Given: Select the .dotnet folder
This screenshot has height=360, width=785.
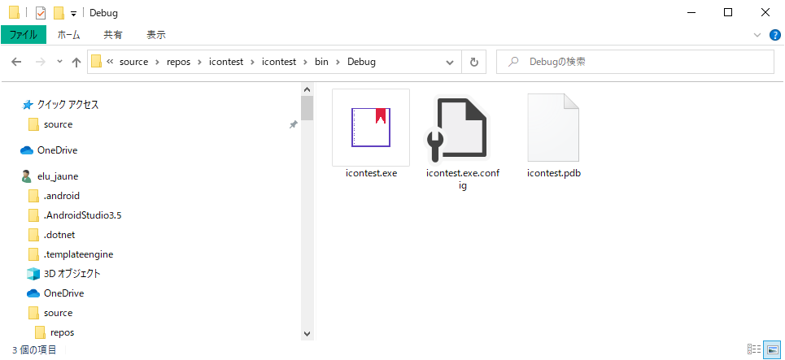Looking at the screenshot, I should point(59,235).
